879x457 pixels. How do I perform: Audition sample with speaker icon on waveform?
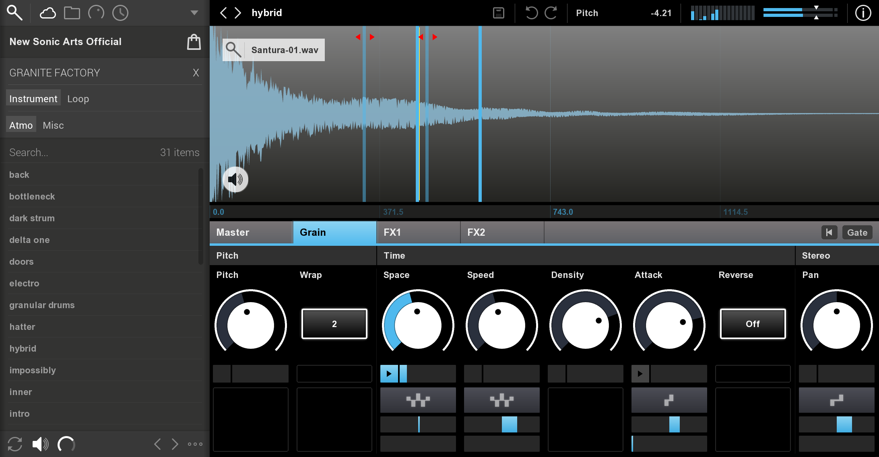point(235,179)
